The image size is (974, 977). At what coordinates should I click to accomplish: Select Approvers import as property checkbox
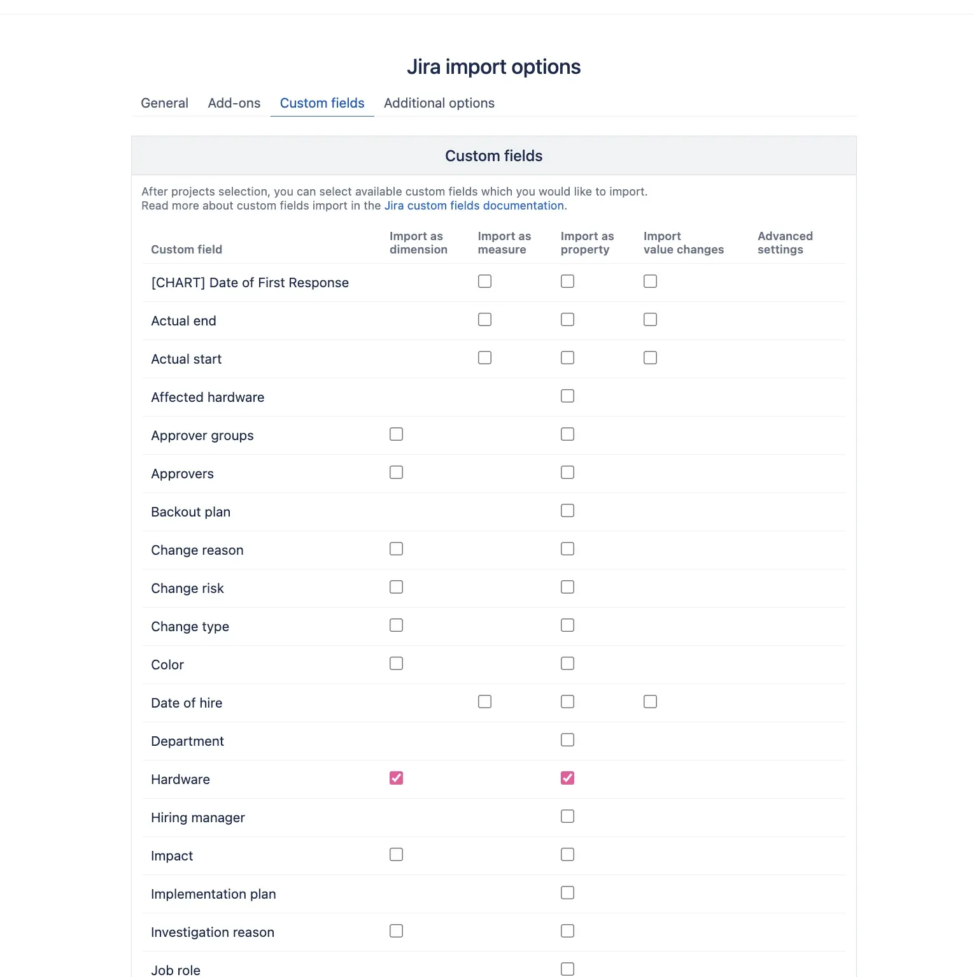click(x=567, y=473)
